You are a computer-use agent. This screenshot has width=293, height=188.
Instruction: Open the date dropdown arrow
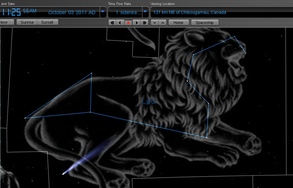(103, 12)
